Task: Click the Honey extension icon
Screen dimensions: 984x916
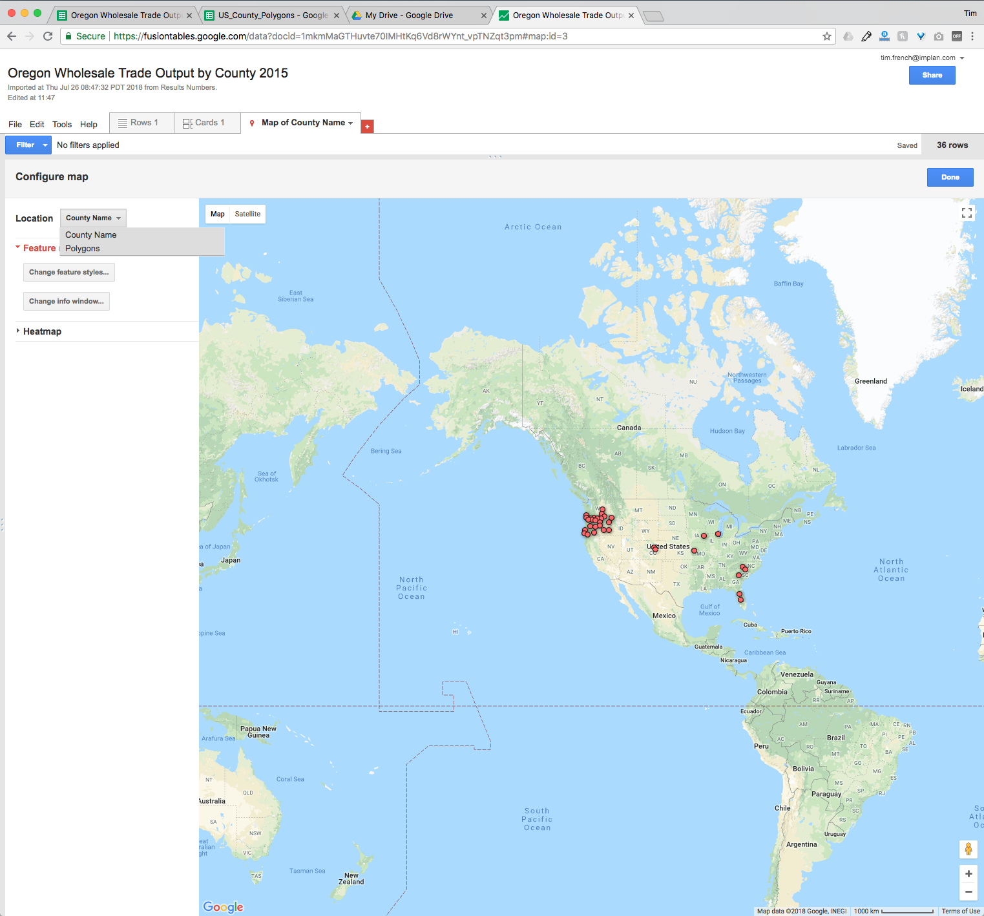Action: 903,36
